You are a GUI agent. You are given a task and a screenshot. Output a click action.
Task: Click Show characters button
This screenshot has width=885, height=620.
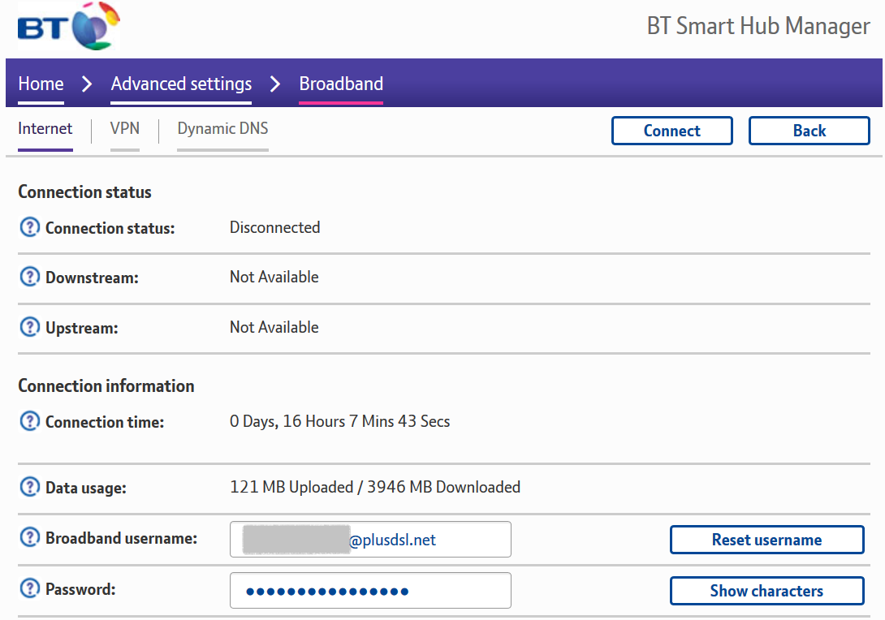[x=767, y=591]
